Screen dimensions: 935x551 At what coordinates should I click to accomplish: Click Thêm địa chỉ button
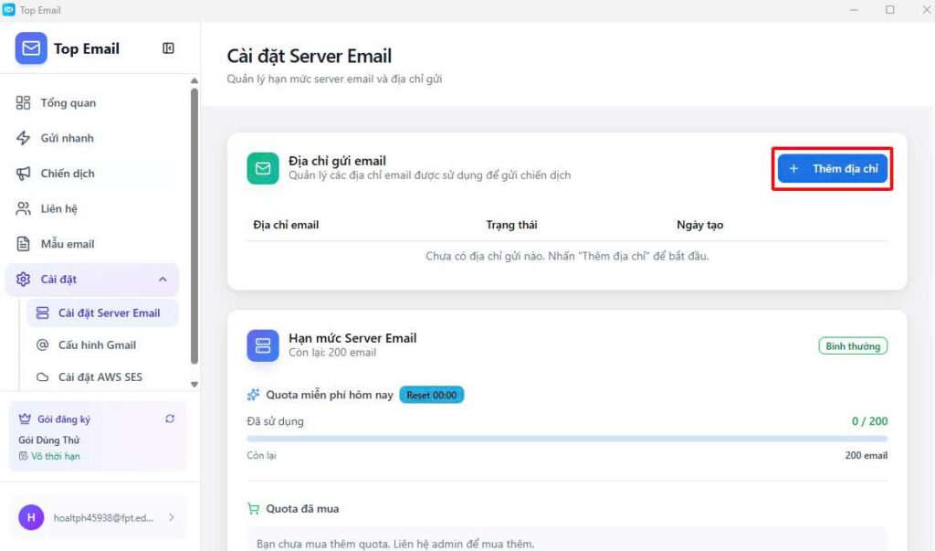pyautogui.click(x=833, y=169)
